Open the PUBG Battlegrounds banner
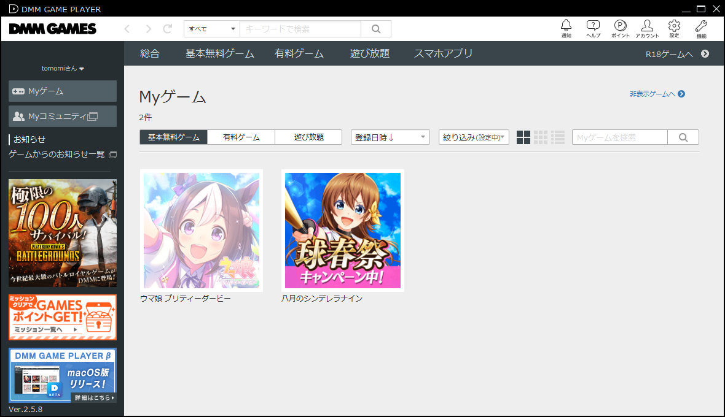 coord(63,233)
